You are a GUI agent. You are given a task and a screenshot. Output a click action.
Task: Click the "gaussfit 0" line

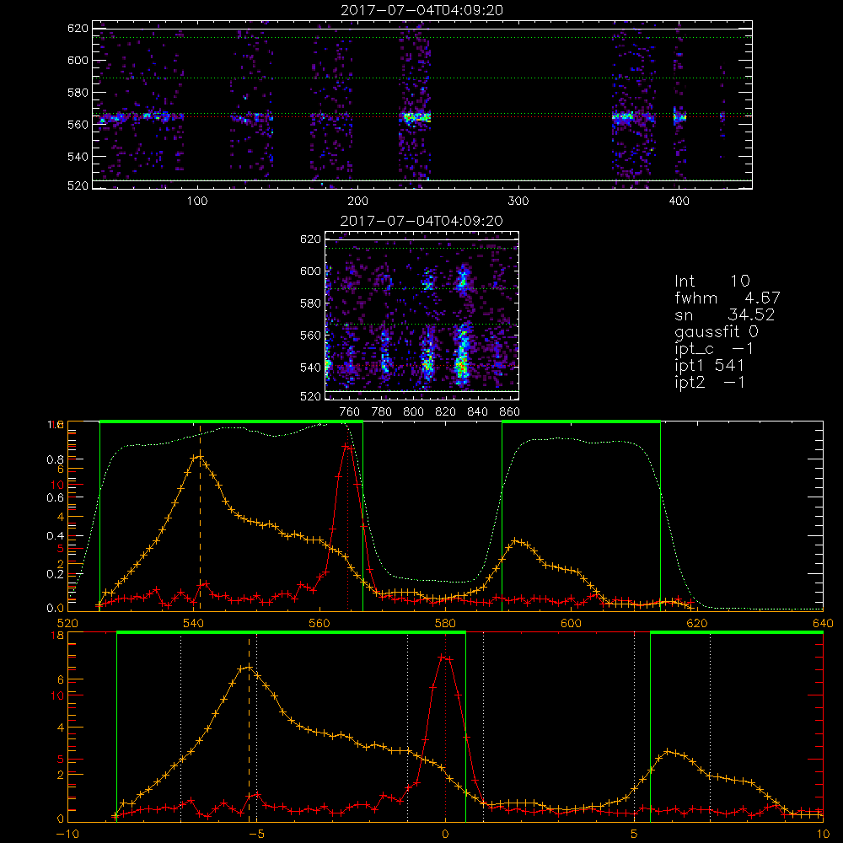(x=716, y=331)
